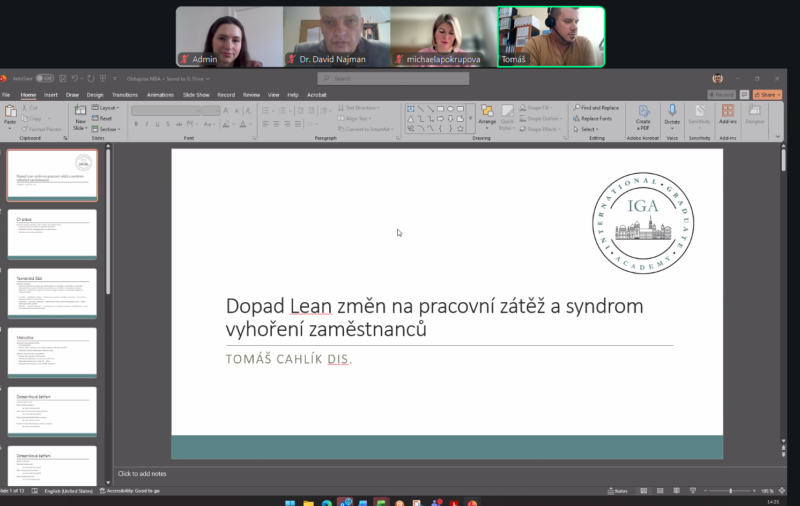The width and height of the screenshot is (800, 506).
Task: Open the Add-ins gallery
Action: pos(728,111)
